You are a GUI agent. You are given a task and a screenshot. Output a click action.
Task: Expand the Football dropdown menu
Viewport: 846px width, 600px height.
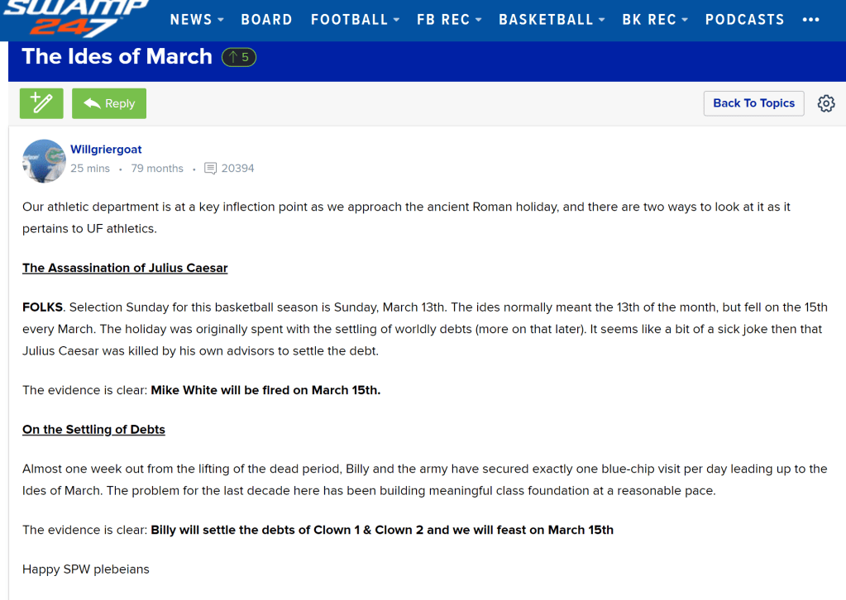(x=355, y=20)
